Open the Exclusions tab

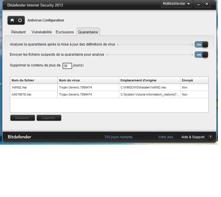click(65, 32)
